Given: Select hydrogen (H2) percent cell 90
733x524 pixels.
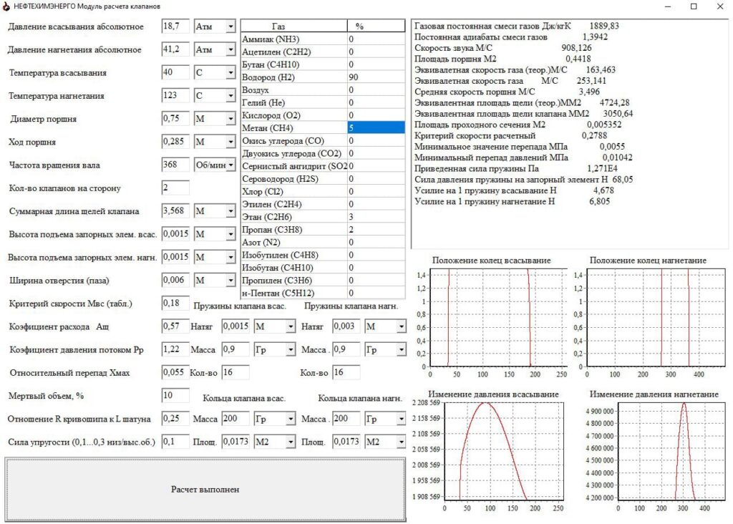Looking at the screenshot, I should tap(377, 77).
